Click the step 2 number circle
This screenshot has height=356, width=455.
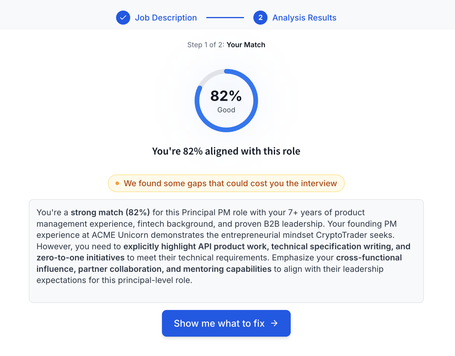click(x=260, y=18)
